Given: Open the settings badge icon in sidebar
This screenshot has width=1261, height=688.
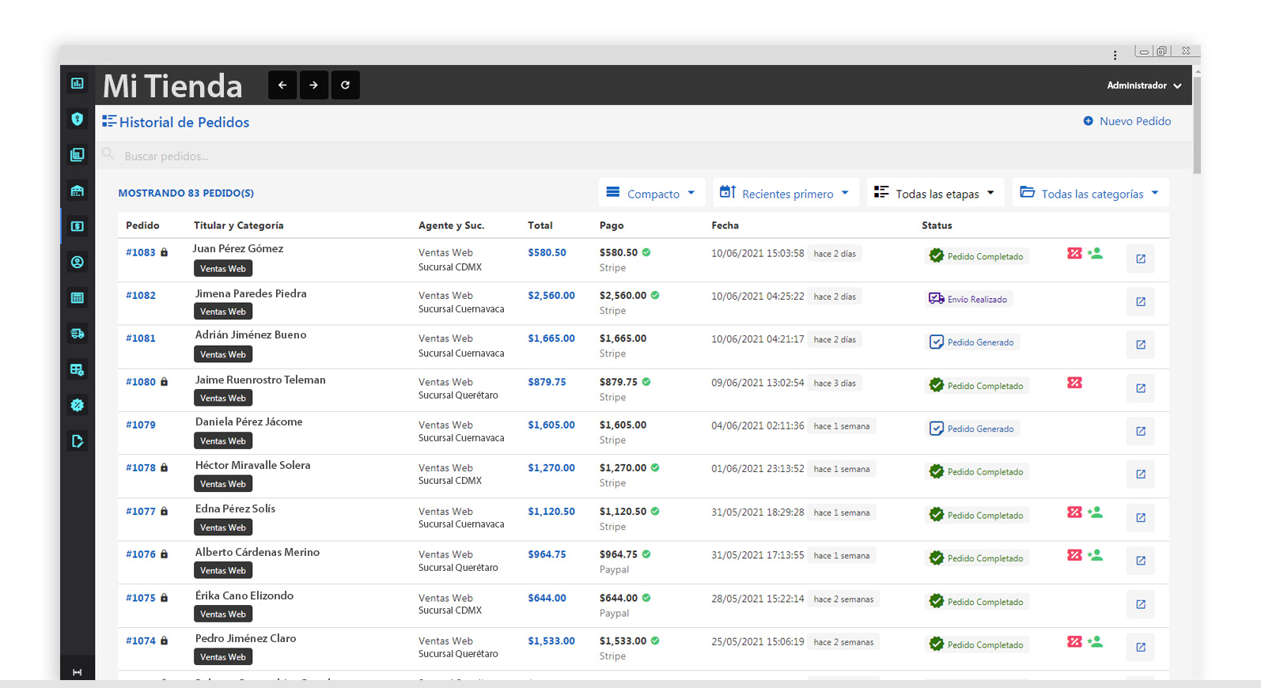Looking at the screenshot, I should (77, 405).
